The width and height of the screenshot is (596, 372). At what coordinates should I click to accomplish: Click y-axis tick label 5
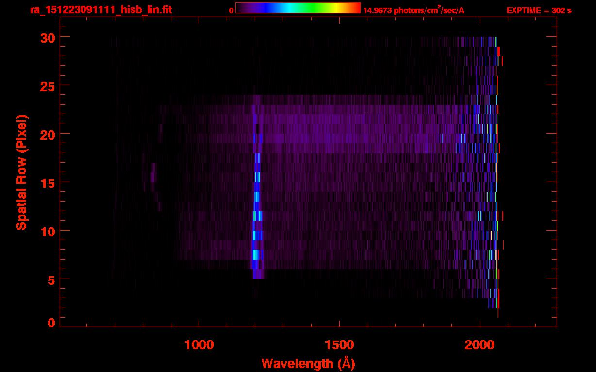pos(50,279)
